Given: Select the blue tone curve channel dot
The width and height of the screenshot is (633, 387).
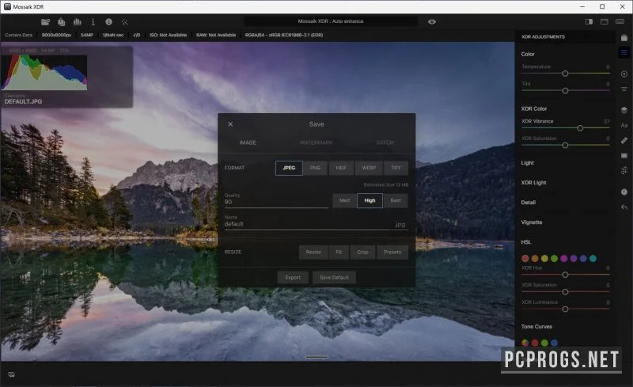Looking at the screenshot, I should [555, 343].
